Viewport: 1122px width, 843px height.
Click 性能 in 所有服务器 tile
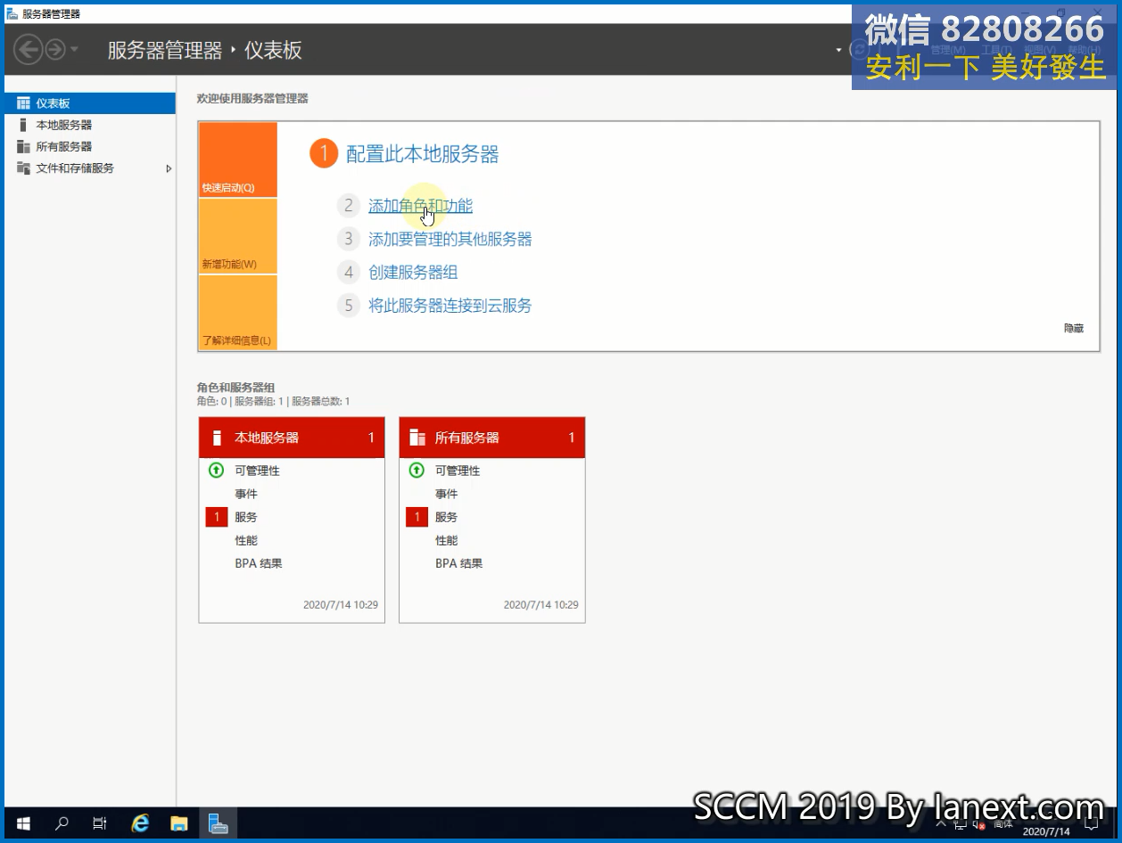pyautogui.click(x=447, y=540)
